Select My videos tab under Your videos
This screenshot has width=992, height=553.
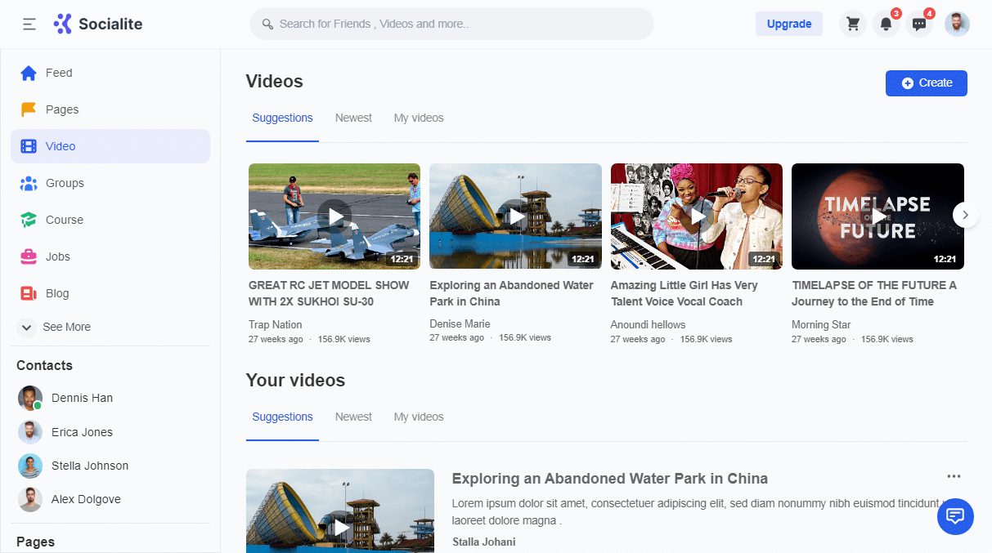(419, 417)
